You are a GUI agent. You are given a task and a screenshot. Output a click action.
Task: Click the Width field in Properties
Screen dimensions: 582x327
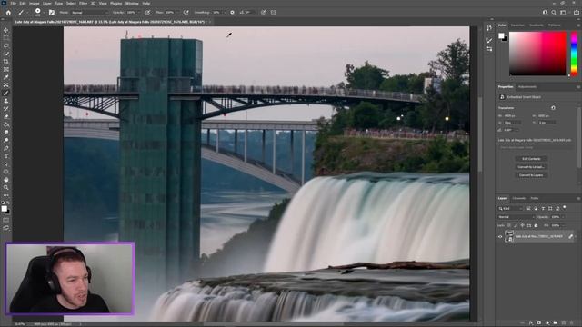tap(511, 116)
